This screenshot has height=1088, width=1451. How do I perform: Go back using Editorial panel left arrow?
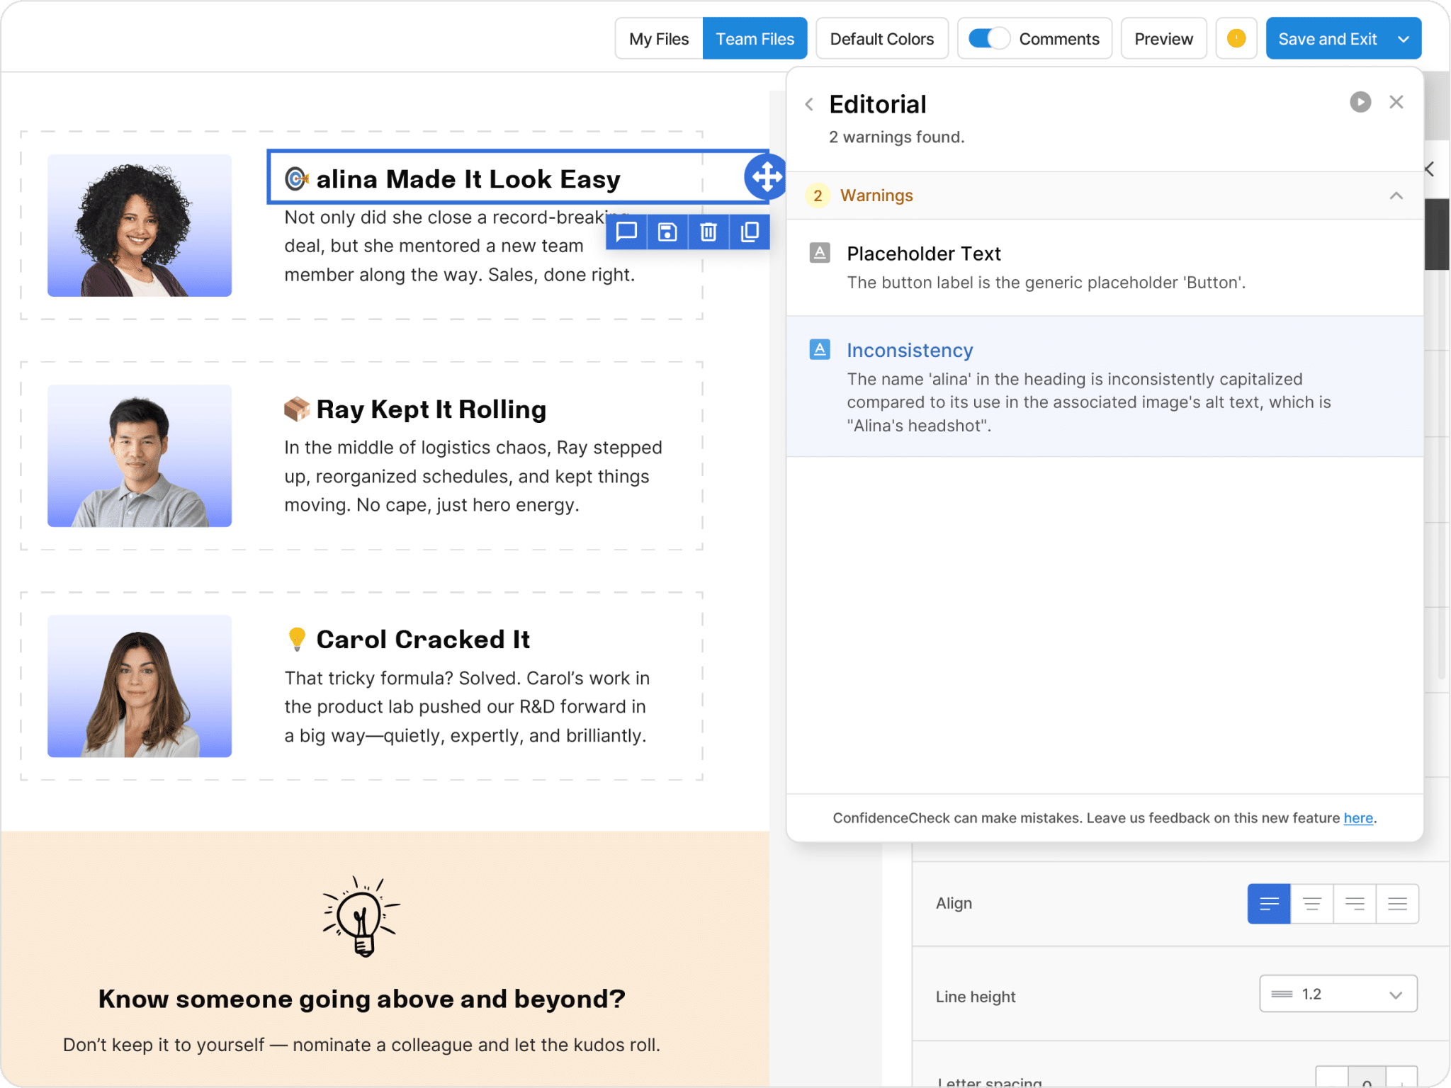[809, 105]
